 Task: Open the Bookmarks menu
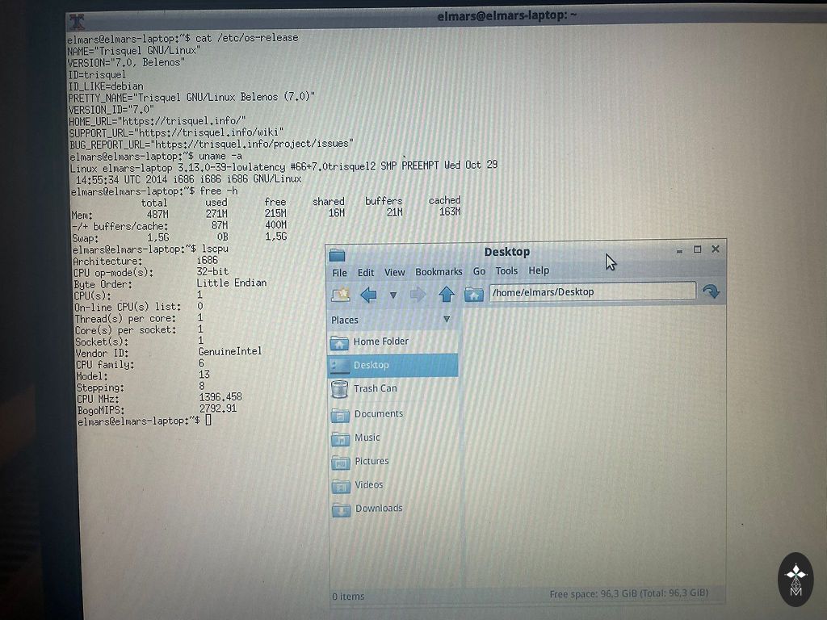pos(439,272)
